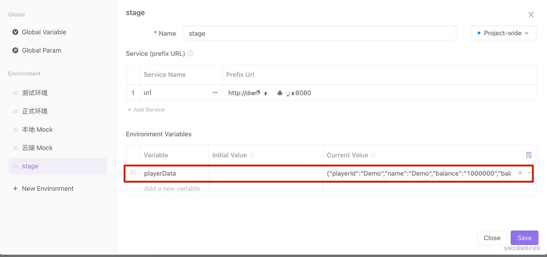Open more options for url service
This screenshot has height=257, width=547.
click(215, 93)
